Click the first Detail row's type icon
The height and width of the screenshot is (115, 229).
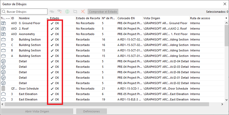[x=4, y=61]
